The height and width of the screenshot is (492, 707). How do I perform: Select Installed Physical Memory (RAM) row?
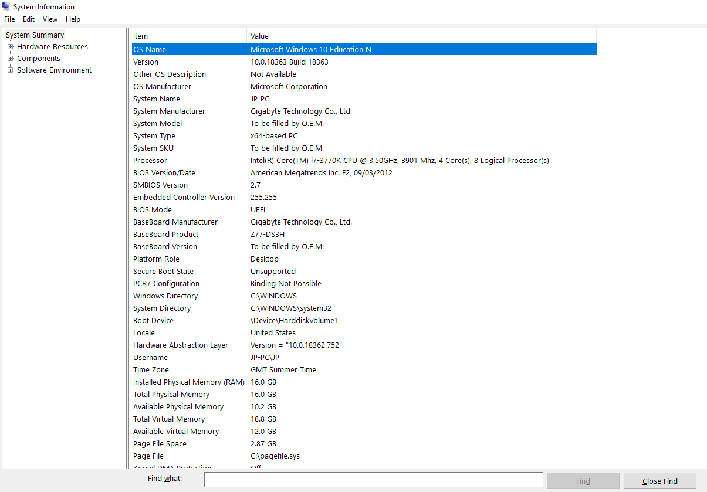coord(364,382)
